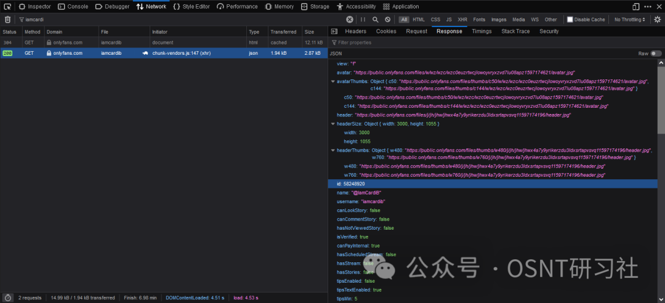Open the Memory tab

(279, 6)
